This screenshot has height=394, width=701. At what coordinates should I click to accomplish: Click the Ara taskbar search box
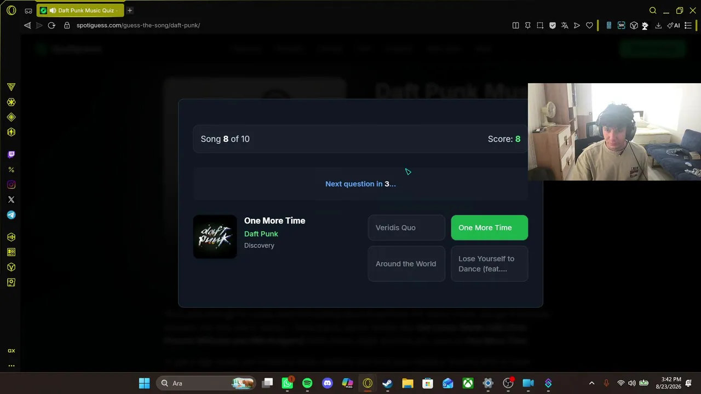coord(205,383)
